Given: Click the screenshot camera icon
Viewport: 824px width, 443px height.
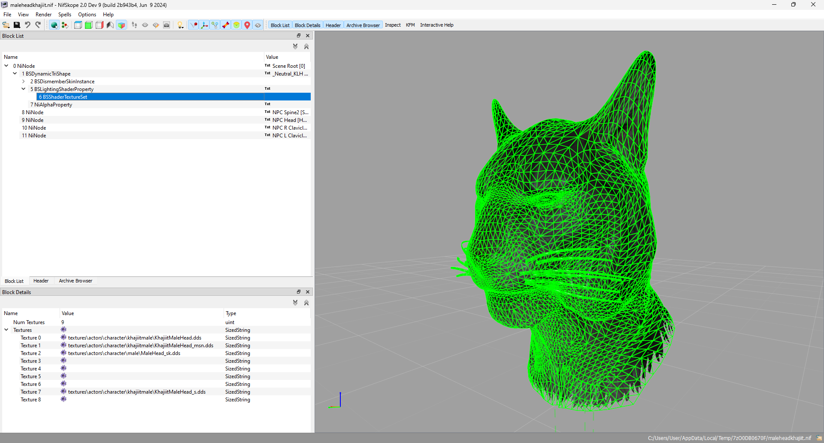Looking at the screenshot, I should point(167,25).
